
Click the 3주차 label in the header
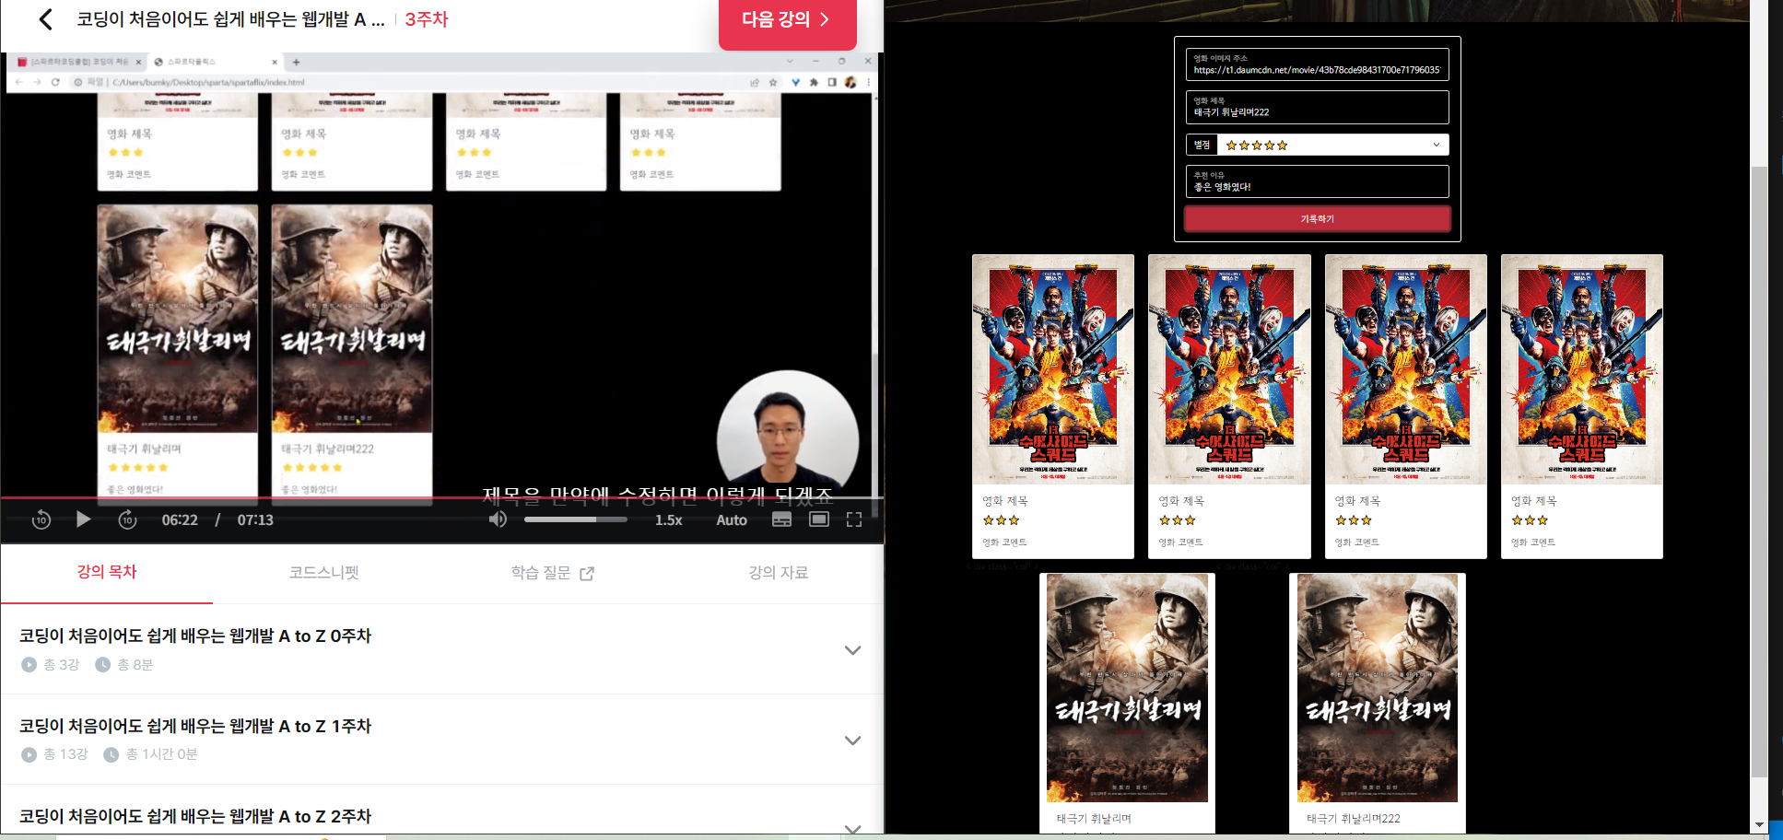427,19
